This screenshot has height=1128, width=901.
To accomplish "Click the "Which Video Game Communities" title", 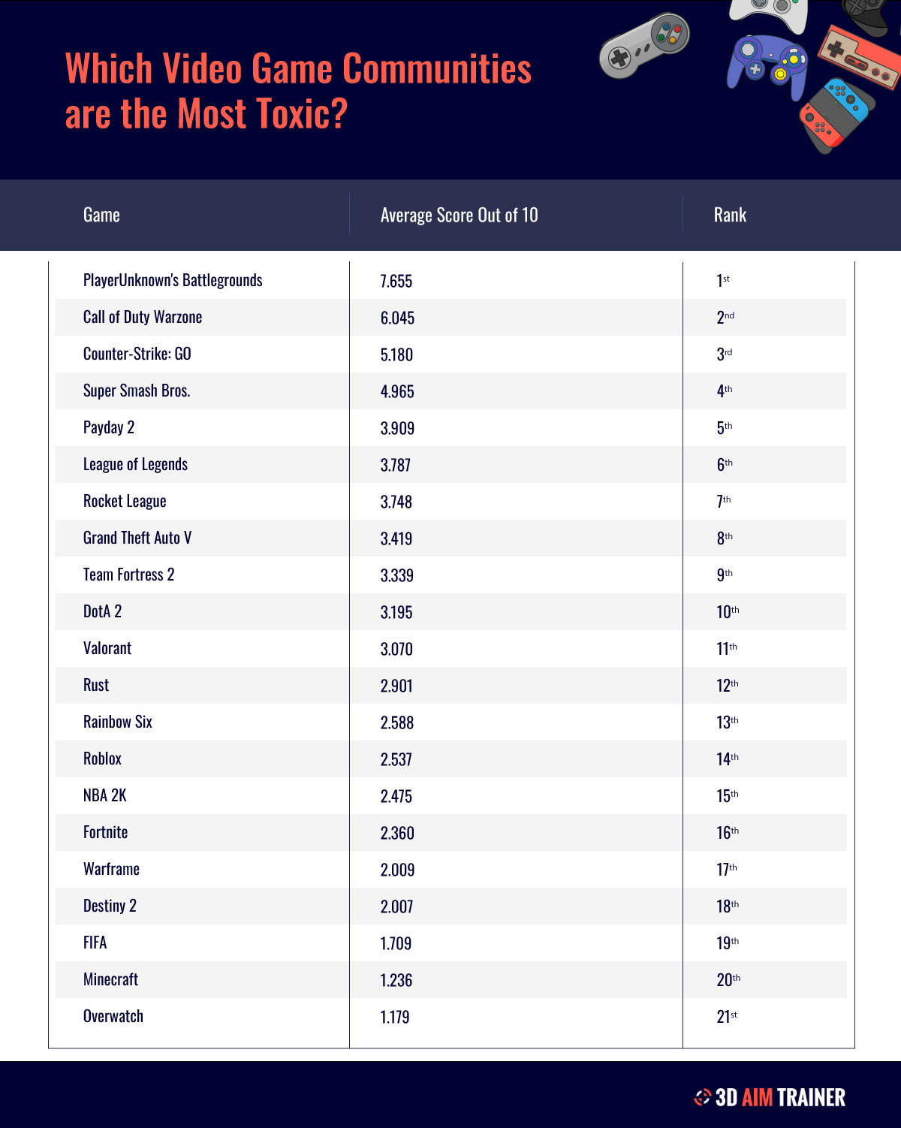I will click(x=298, y=70).
